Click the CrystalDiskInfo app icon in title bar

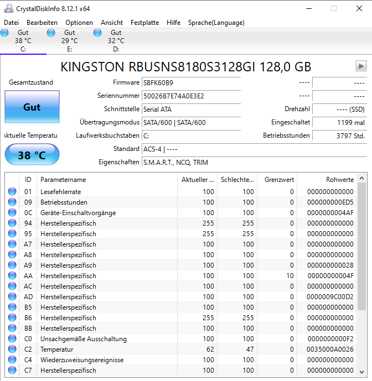9,8
